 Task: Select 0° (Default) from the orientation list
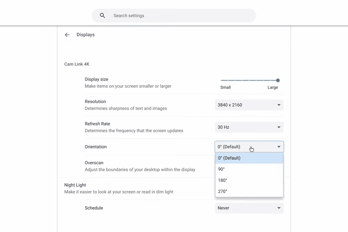click(249, 158)
